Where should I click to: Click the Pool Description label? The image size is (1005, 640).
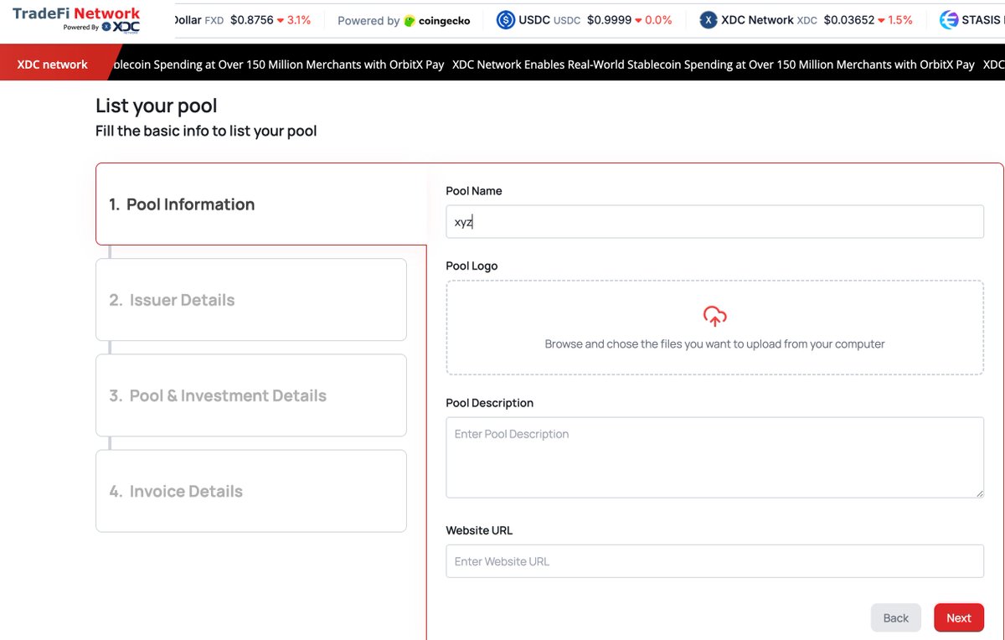pos(489,403)
